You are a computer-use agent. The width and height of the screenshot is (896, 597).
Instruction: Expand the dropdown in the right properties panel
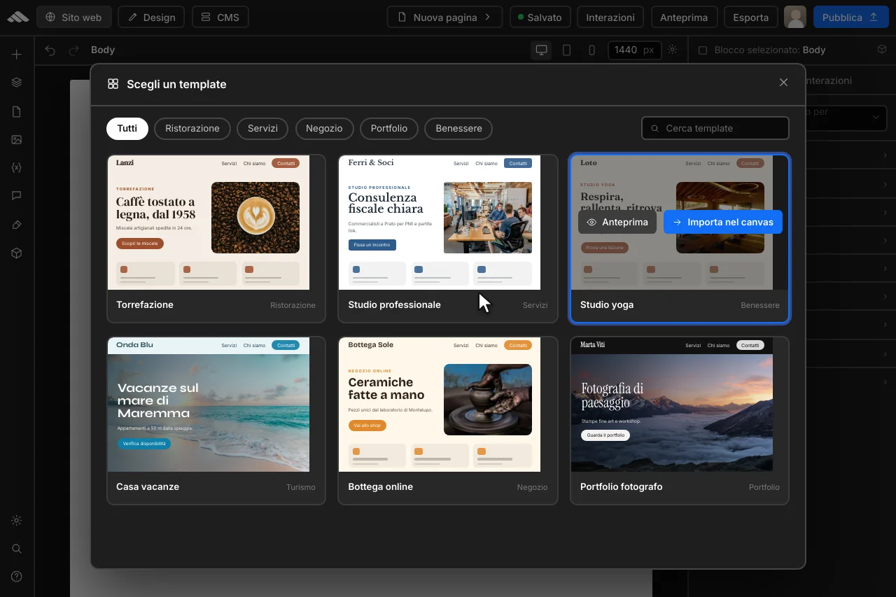click(876, 118)
